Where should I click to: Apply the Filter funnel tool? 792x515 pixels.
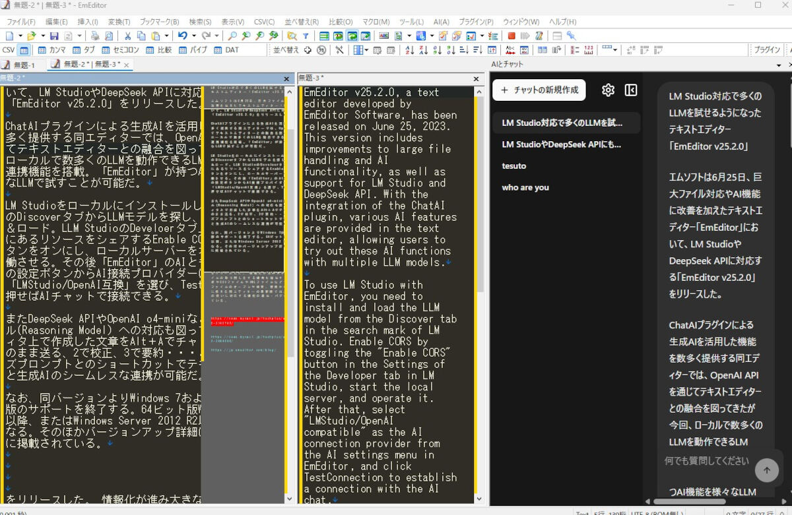point(306,36)
